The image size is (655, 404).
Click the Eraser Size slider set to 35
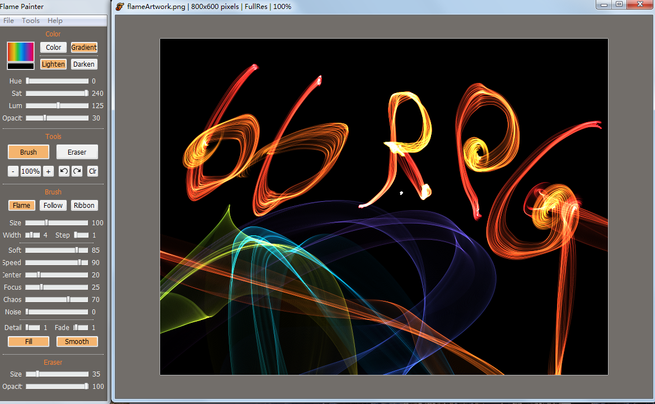click(57, 374)
